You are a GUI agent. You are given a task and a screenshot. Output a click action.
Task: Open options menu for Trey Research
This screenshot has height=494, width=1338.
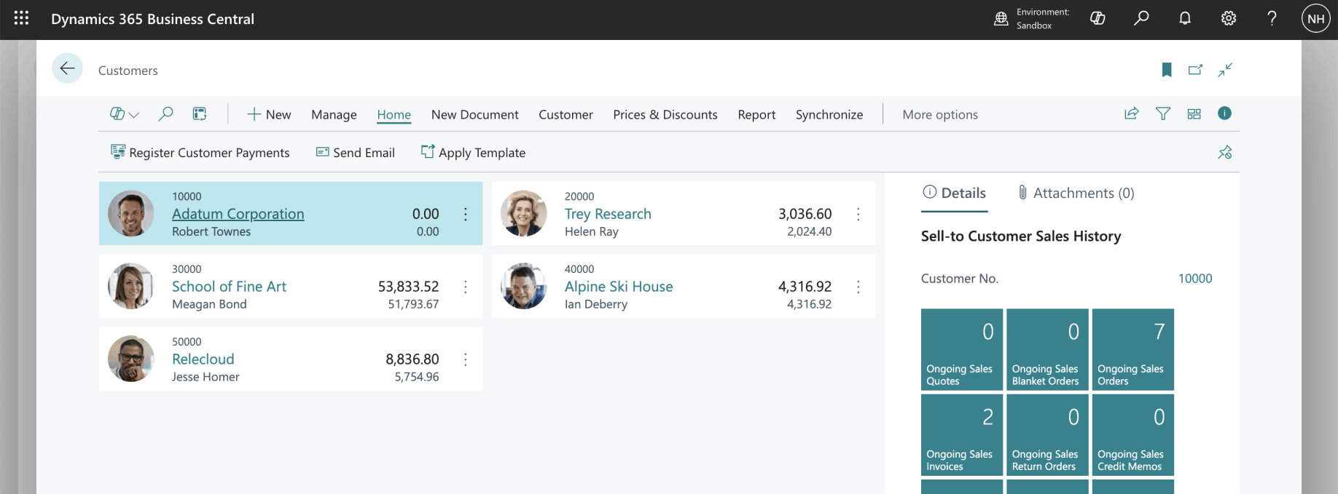858,214
